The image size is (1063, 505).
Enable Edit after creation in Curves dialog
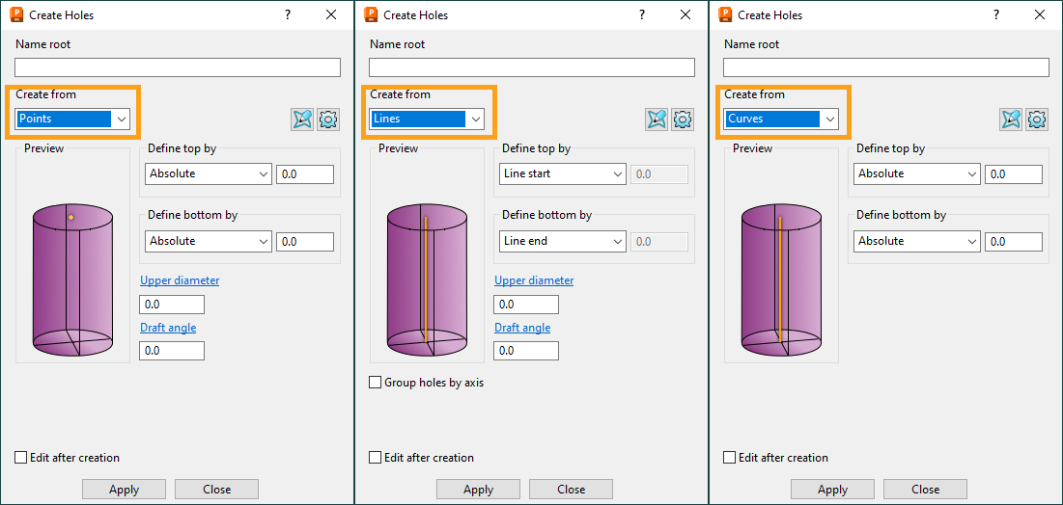(x=730, y=458)
